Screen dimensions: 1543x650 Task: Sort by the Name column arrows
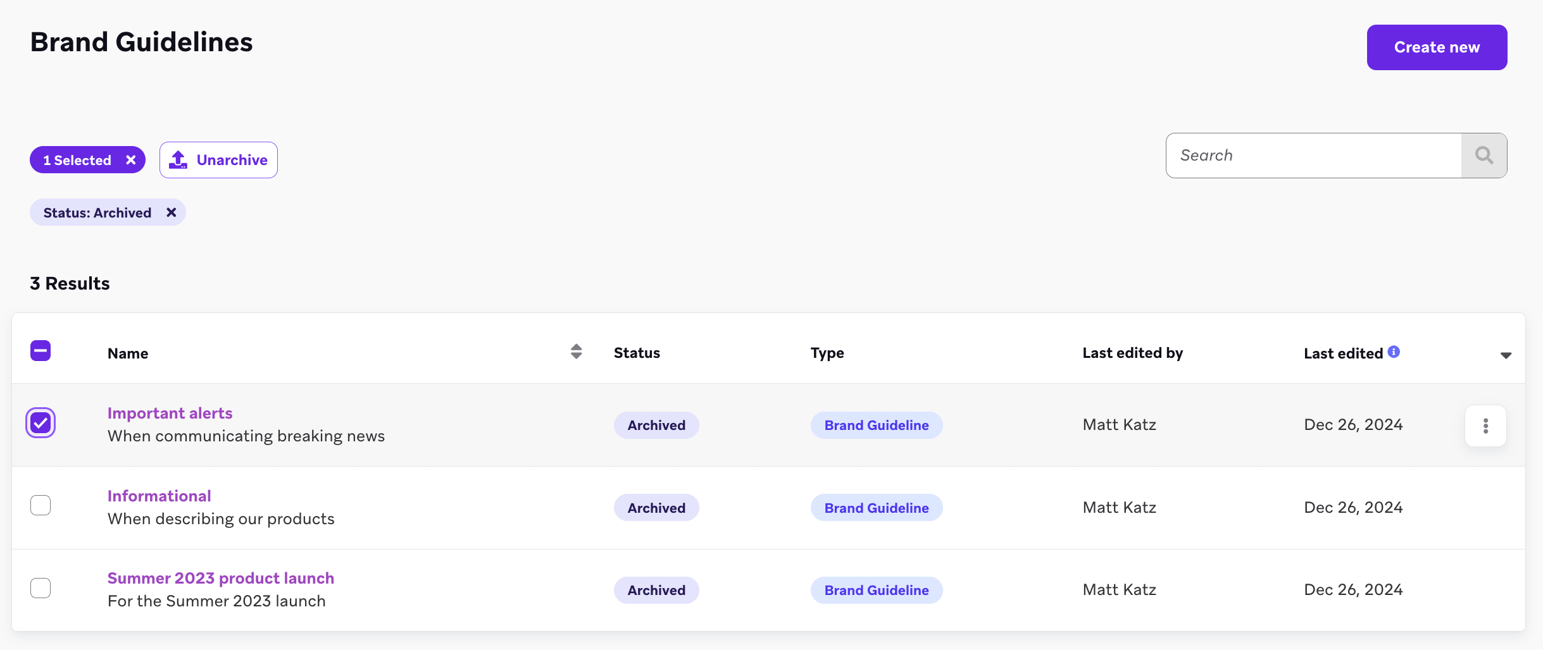(576, 352)
